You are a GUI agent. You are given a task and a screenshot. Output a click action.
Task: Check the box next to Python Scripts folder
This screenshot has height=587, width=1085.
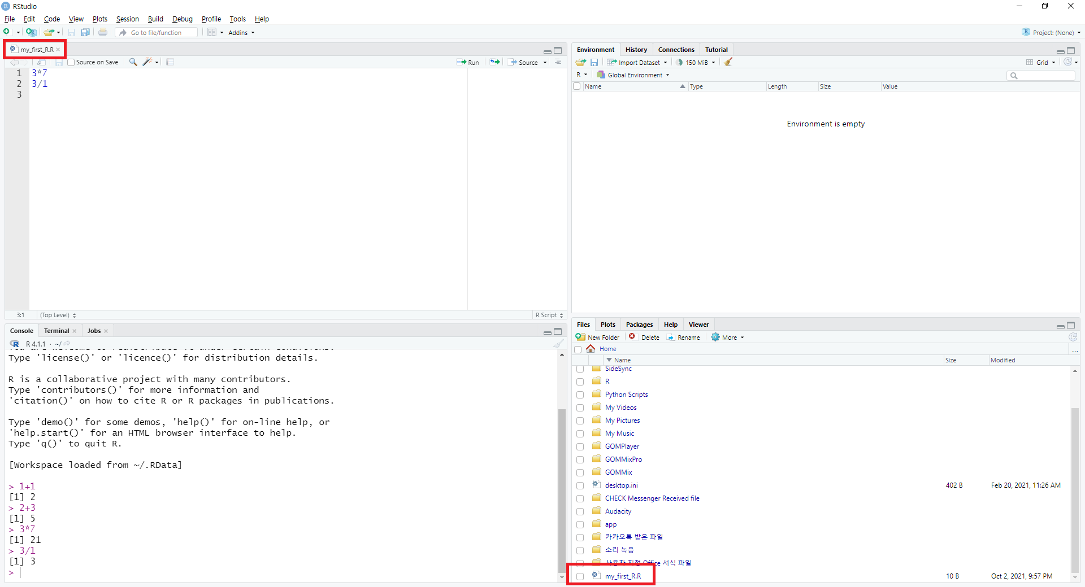pos(580,395)
